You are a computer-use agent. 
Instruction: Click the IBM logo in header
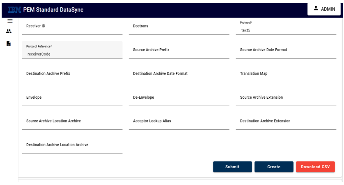click(14, 10)
